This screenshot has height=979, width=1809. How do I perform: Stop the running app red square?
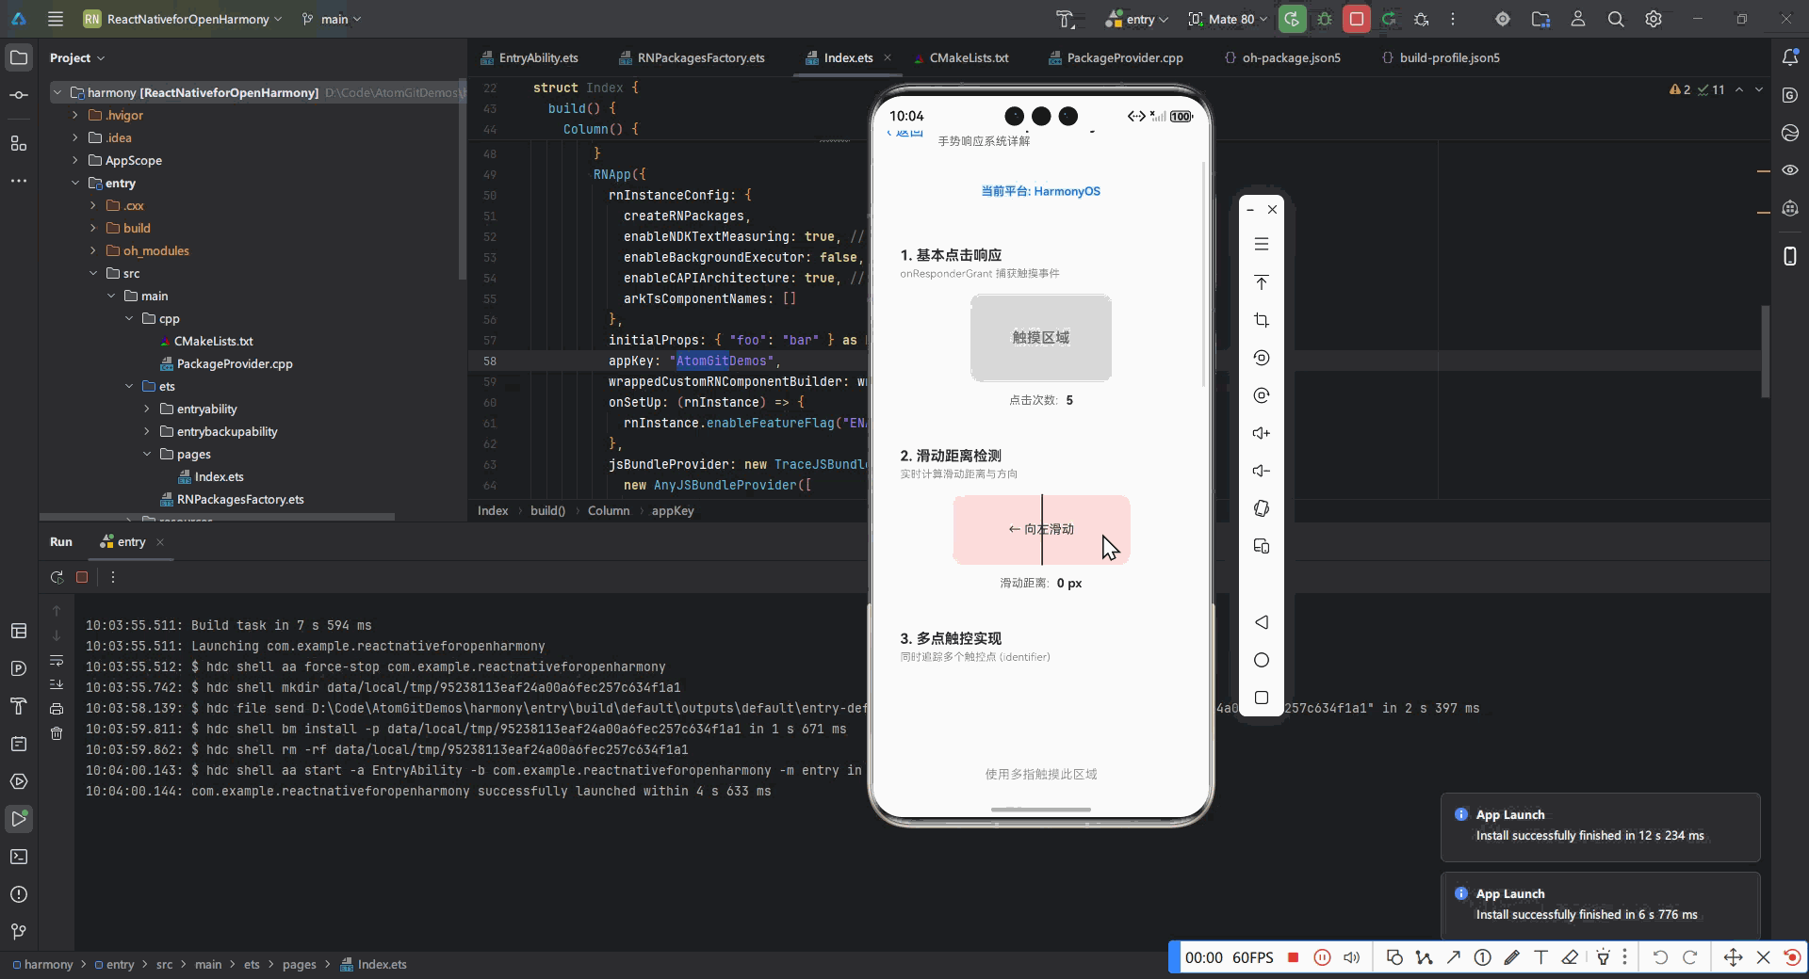click(1357, 19)
